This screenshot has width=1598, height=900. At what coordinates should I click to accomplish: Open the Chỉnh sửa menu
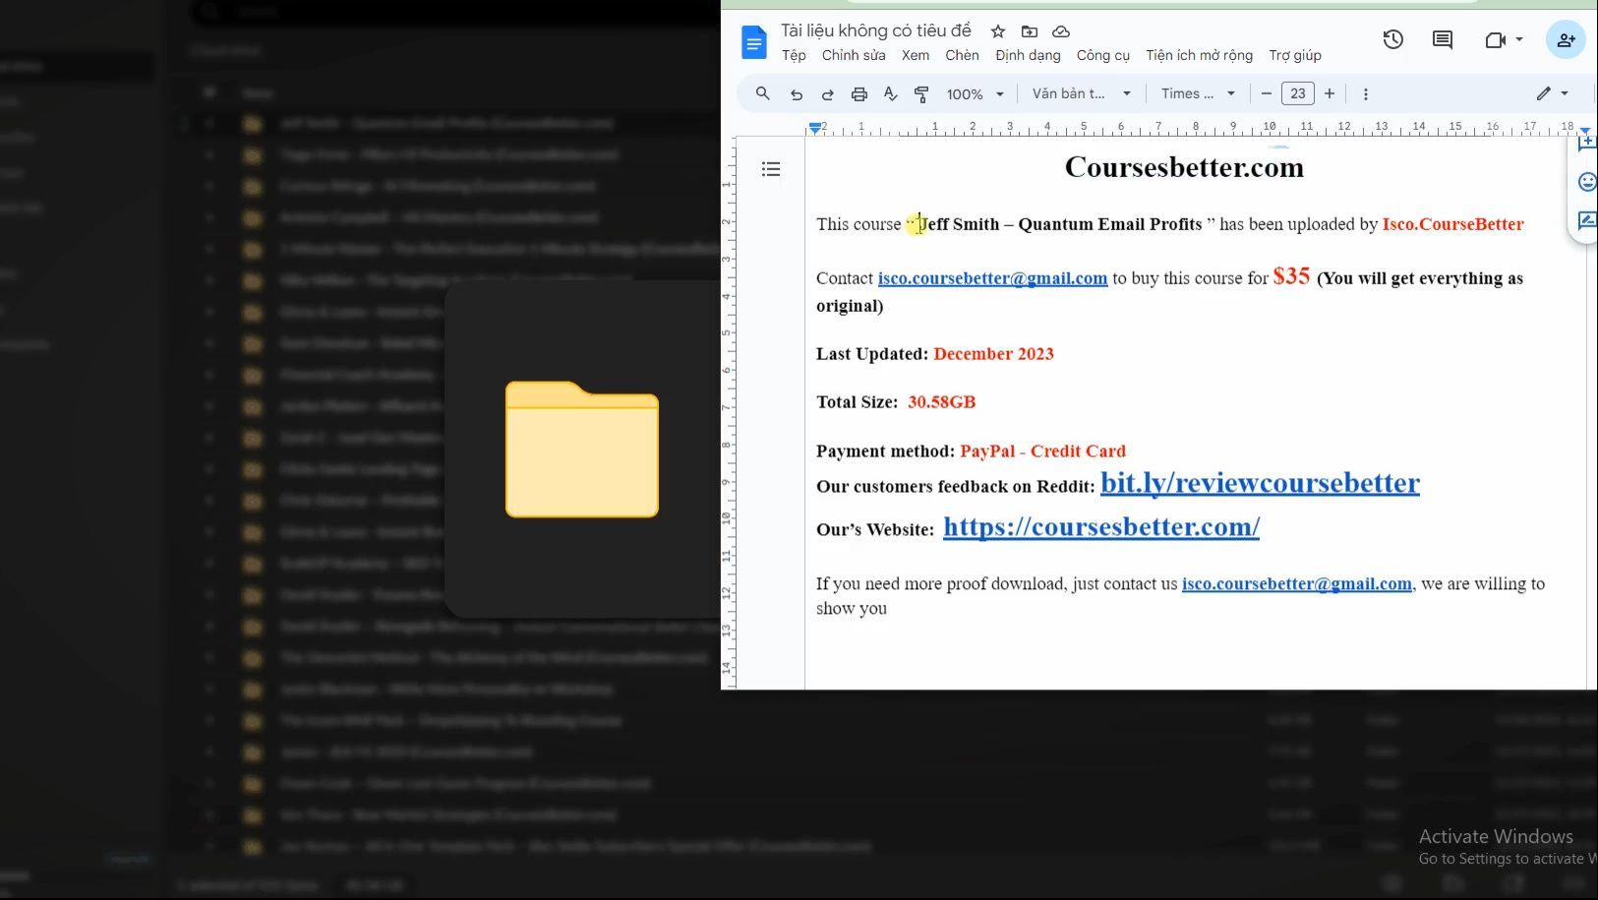coord(854,55)
